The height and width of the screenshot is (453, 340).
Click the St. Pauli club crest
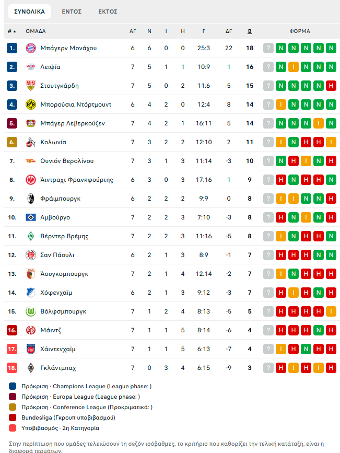(x=30, y=255)
